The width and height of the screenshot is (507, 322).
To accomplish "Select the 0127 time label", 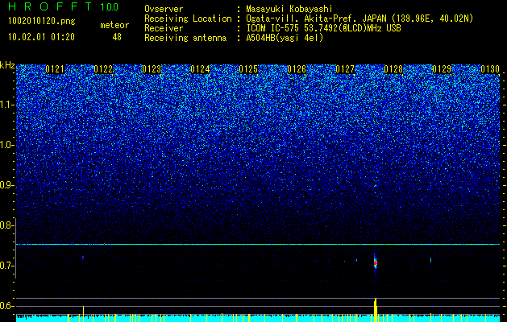I will click(x=345, y=69).
